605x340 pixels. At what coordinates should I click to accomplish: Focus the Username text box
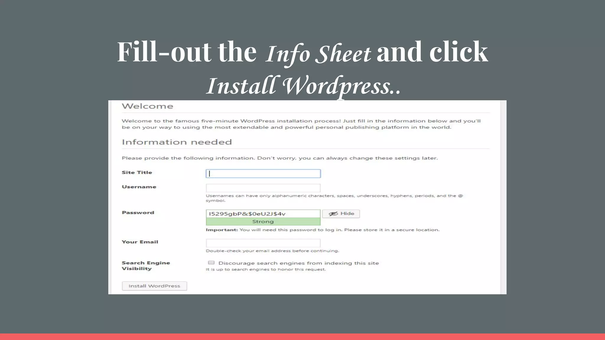pyautogui.click(x=263, y=188)
